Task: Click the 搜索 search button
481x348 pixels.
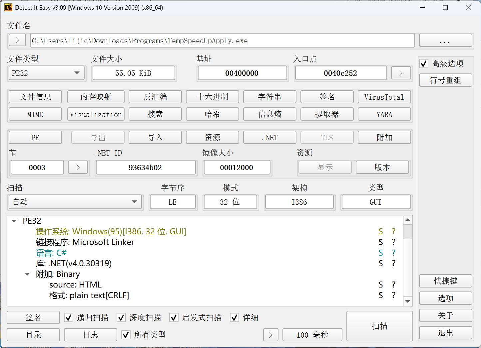Action: click(155, 114)
